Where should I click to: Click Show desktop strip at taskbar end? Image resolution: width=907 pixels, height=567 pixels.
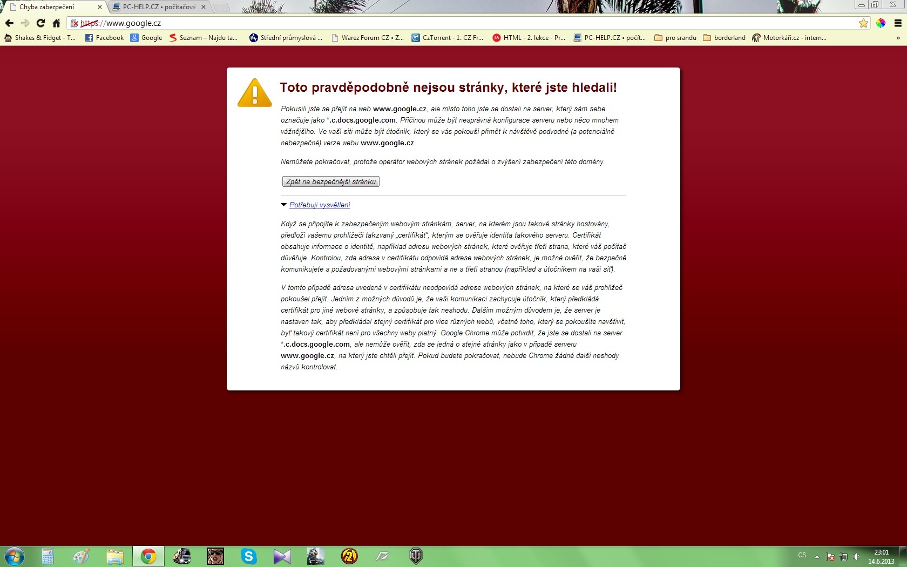[x=903, y=557]
